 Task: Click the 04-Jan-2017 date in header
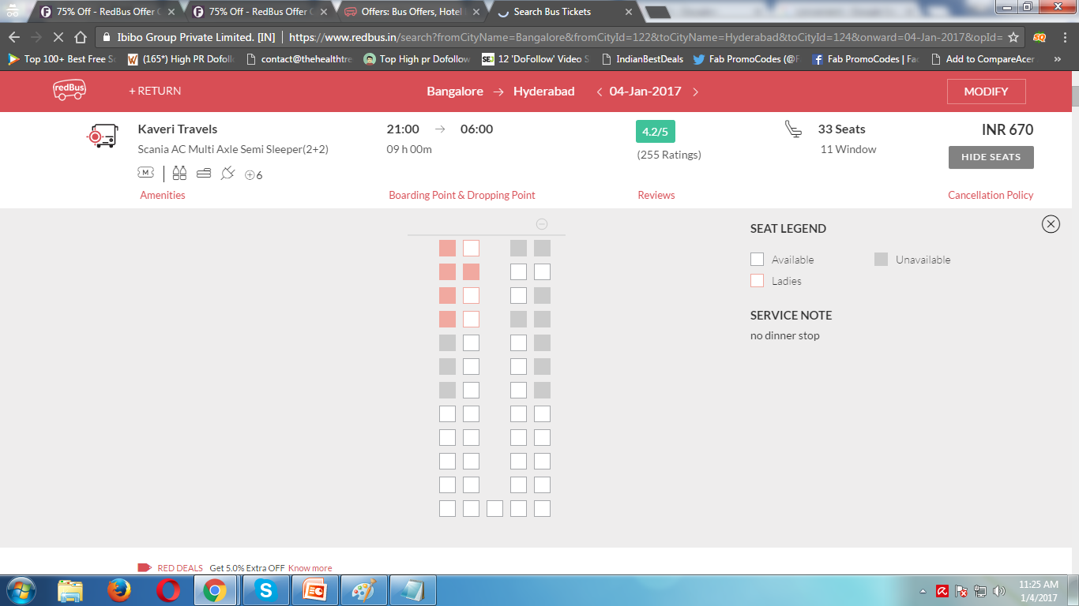click(645, 92)
